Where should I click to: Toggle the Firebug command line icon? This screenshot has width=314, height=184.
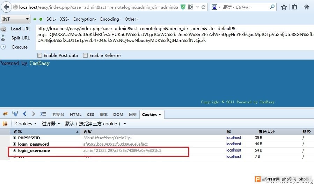[x=43, y=114]
